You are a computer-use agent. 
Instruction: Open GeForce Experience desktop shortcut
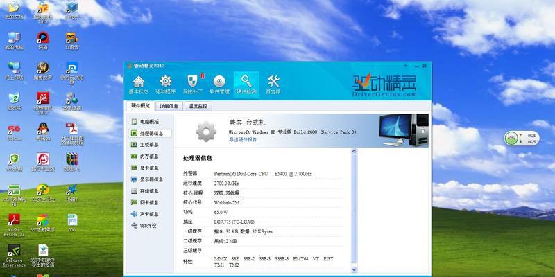click(14, 256)
